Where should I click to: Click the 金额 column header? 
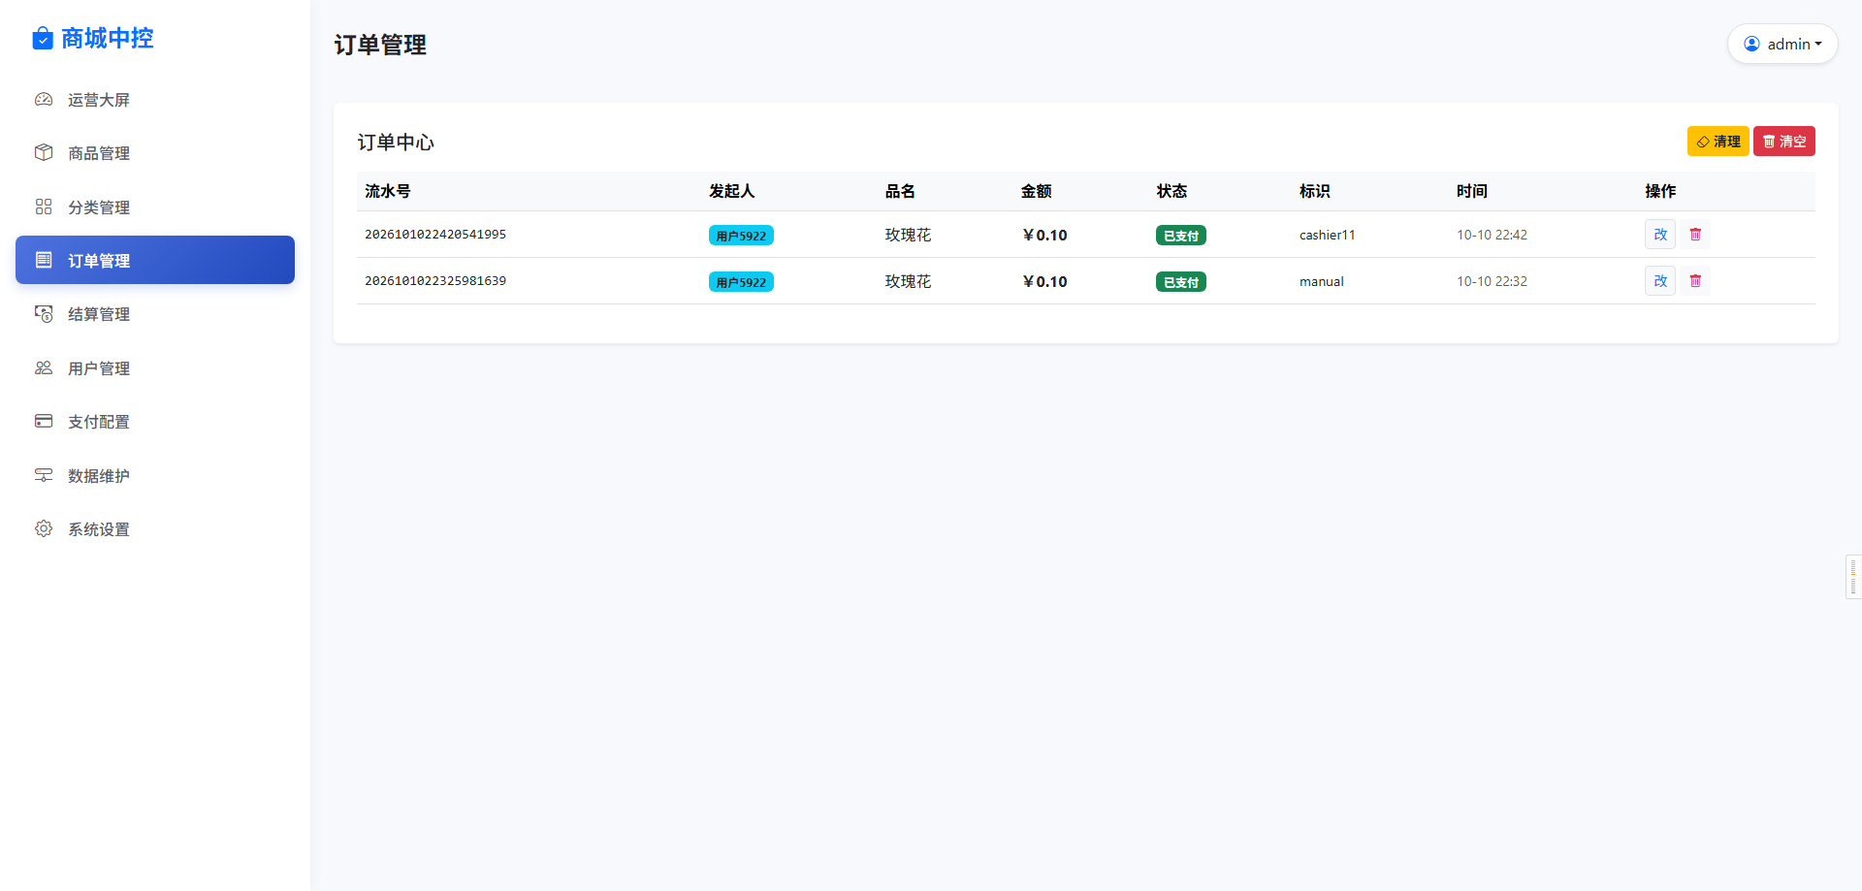pyautogui.click(x=1037, y=191)
